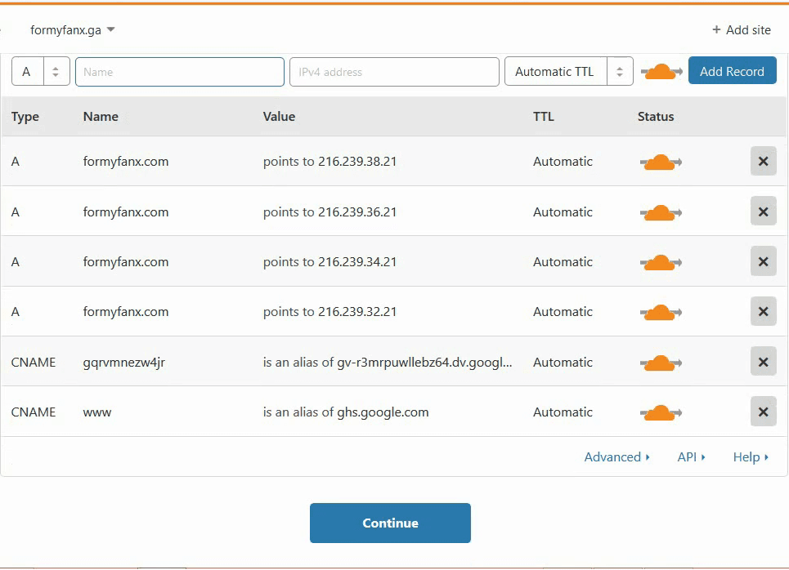
Task: Toggle proxy cloud beside Add Record
Action: pos(661,72)
